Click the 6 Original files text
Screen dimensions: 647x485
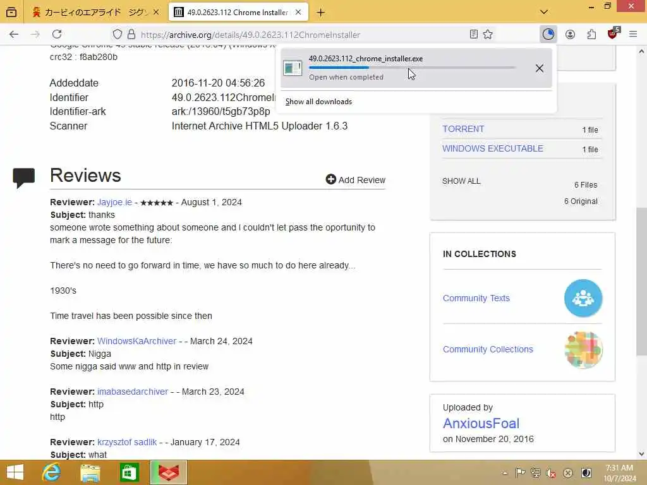(581, 201)
